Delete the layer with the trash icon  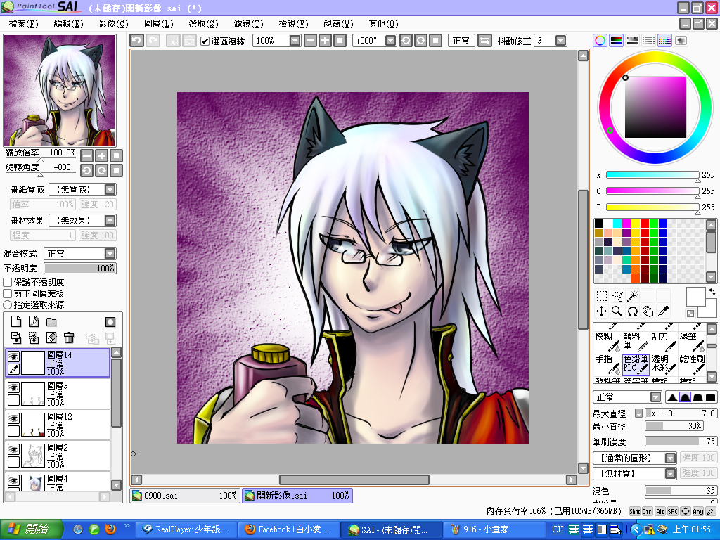pos(69,338)
